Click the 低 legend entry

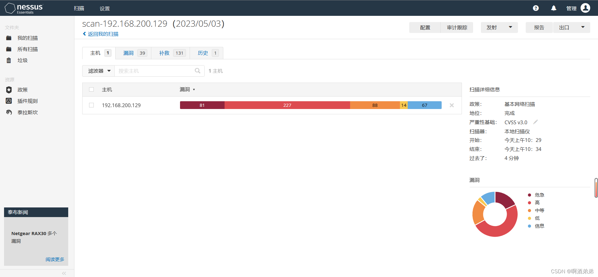point(534,218)
